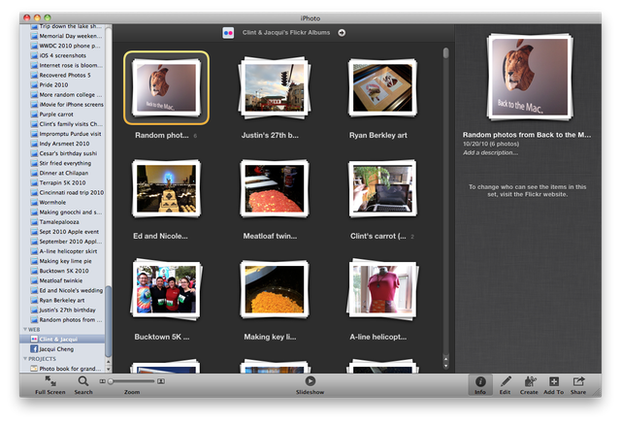Screen dimensions: 621x424
Task: Open the Edit tool
Action: 505,385
